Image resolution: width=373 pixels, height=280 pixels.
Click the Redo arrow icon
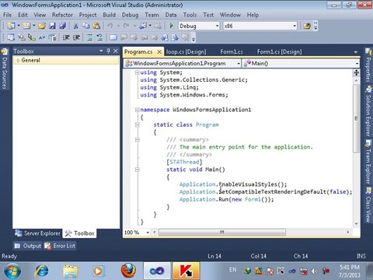[127, 26]
